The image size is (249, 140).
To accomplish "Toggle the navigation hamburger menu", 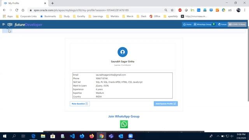I will tap(4, 24).
